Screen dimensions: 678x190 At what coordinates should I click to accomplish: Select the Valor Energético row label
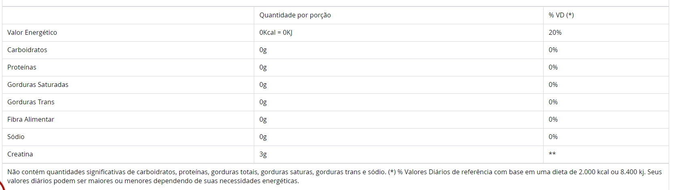pyautogui.click(x=32, y=33)
